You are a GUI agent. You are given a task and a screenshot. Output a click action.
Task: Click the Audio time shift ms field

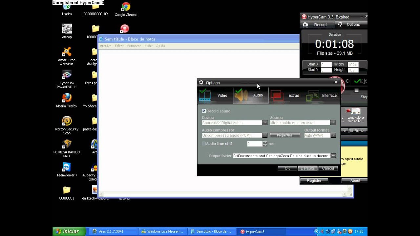pos(255,144)
